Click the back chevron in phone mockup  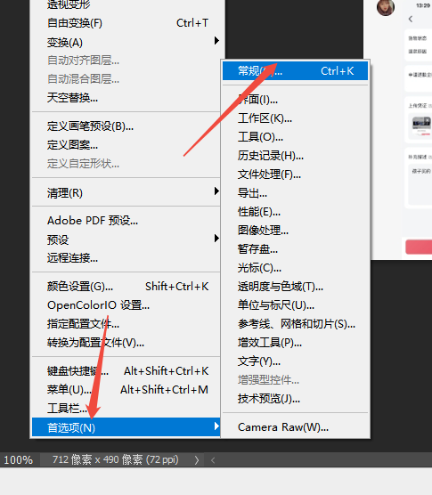coord(411,19)
